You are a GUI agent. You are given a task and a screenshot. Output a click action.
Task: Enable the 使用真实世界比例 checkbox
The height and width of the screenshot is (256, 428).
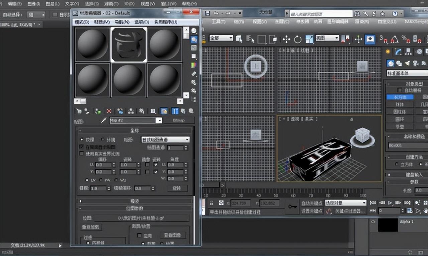(x=82, y=153)
